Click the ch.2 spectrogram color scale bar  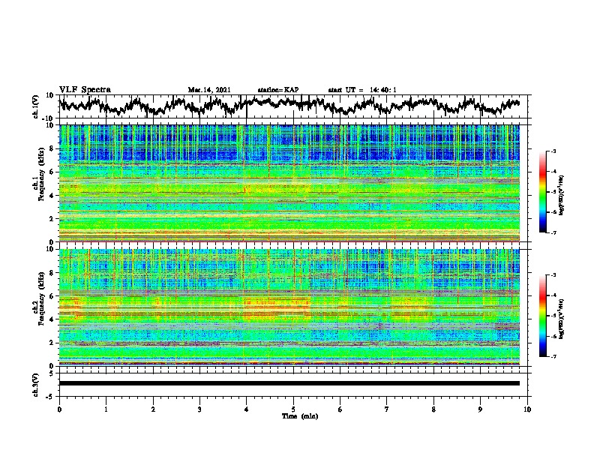542,316
